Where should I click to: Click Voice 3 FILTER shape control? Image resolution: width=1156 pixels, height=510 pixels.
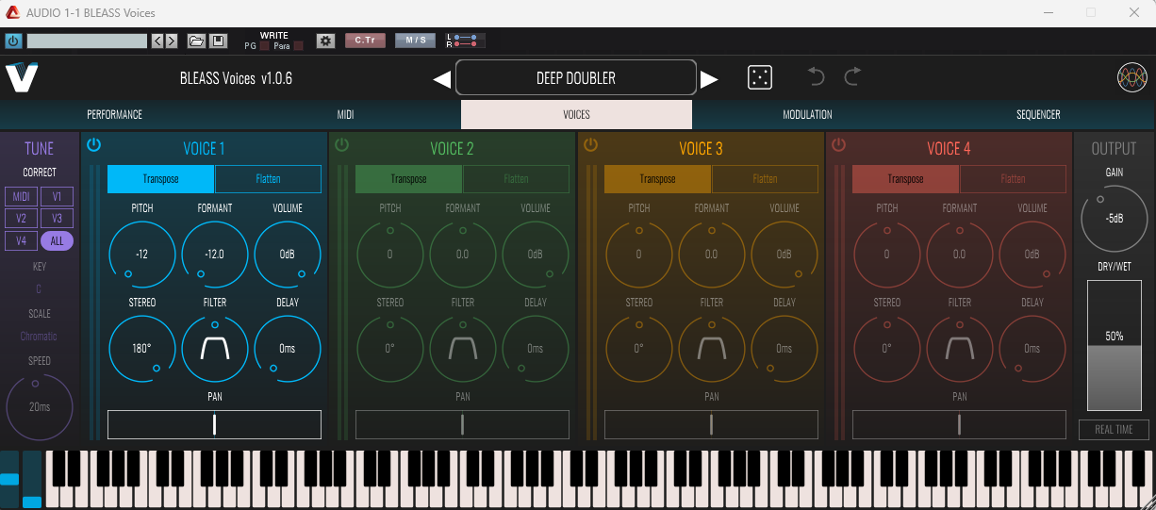click(x=711, y=348)
